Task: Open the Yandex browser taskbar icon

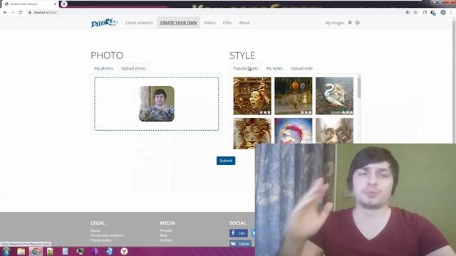Action: click(124, 251)
